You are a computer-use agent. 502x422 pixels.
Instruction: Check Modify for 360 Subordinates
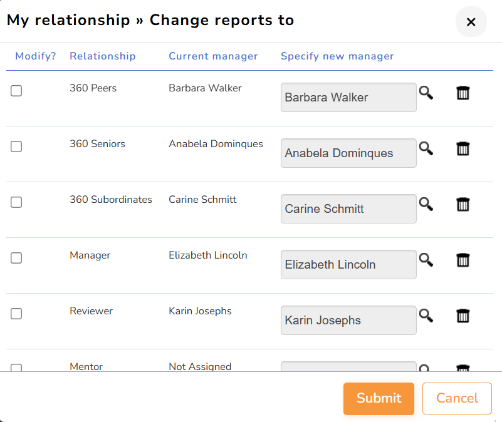(16, 202)
